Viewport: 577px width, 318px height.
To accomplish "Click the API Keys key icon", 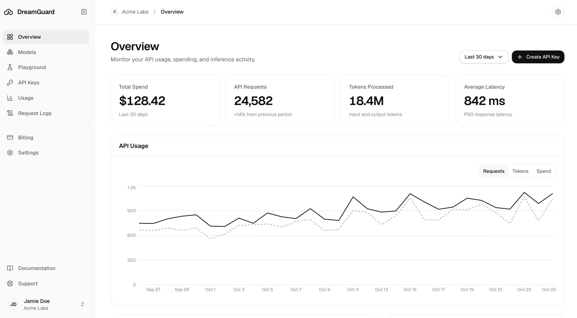I will point(10,83).
